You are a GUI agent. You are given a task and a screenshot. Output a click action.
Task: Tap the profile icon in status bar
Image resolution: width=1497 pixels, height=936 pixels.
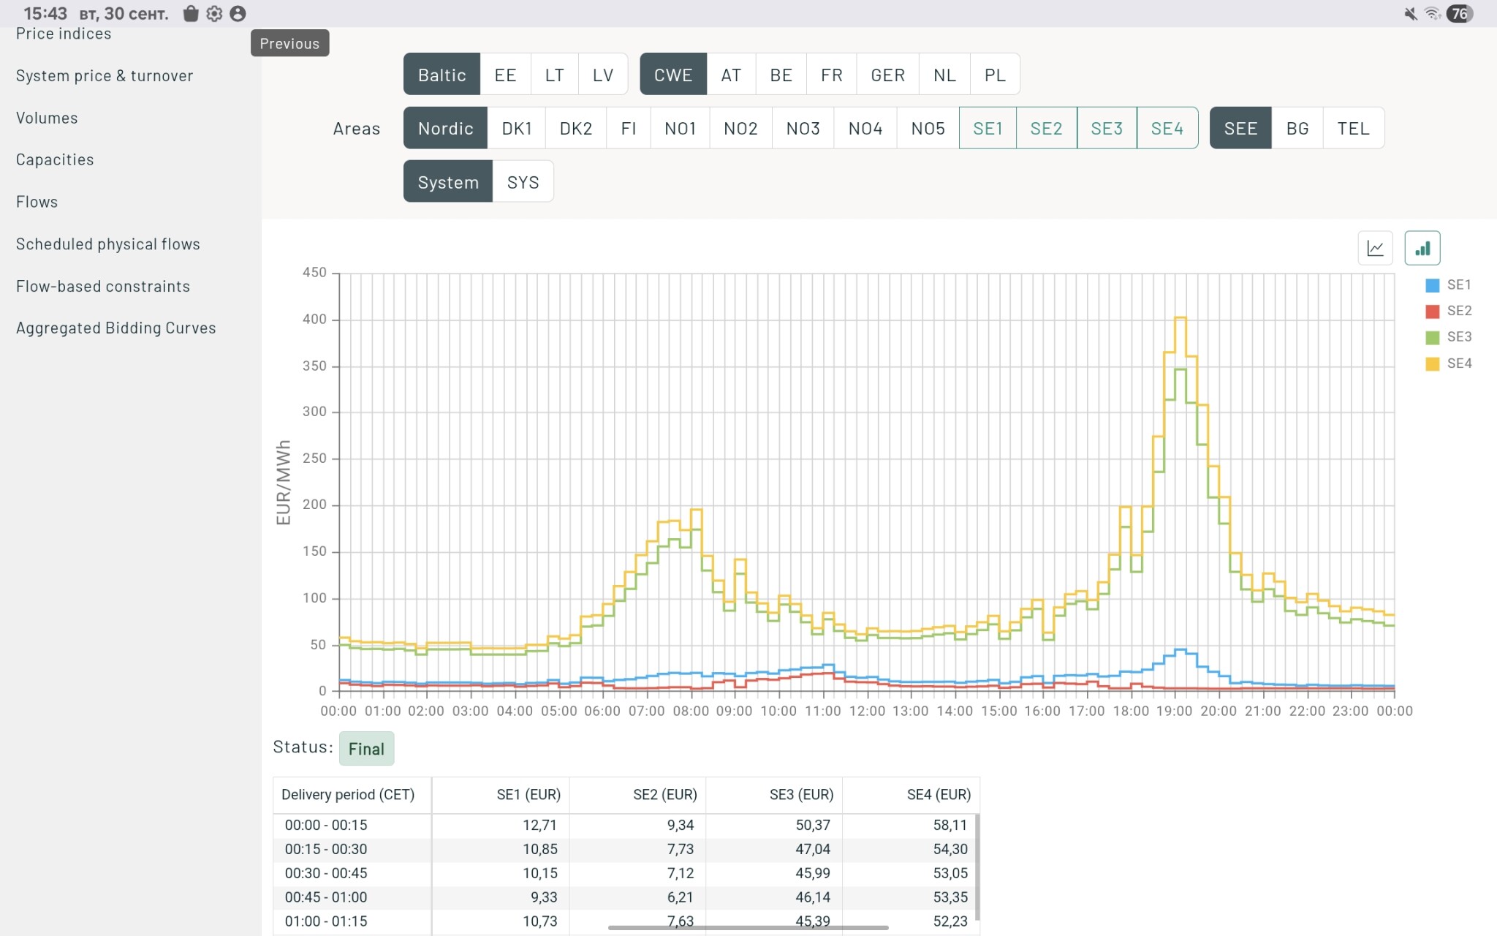[x=238, y=13]
